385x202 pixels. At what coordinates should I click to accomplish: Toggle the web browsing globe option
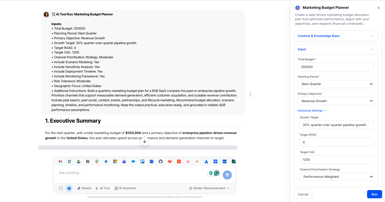point(69,188)
